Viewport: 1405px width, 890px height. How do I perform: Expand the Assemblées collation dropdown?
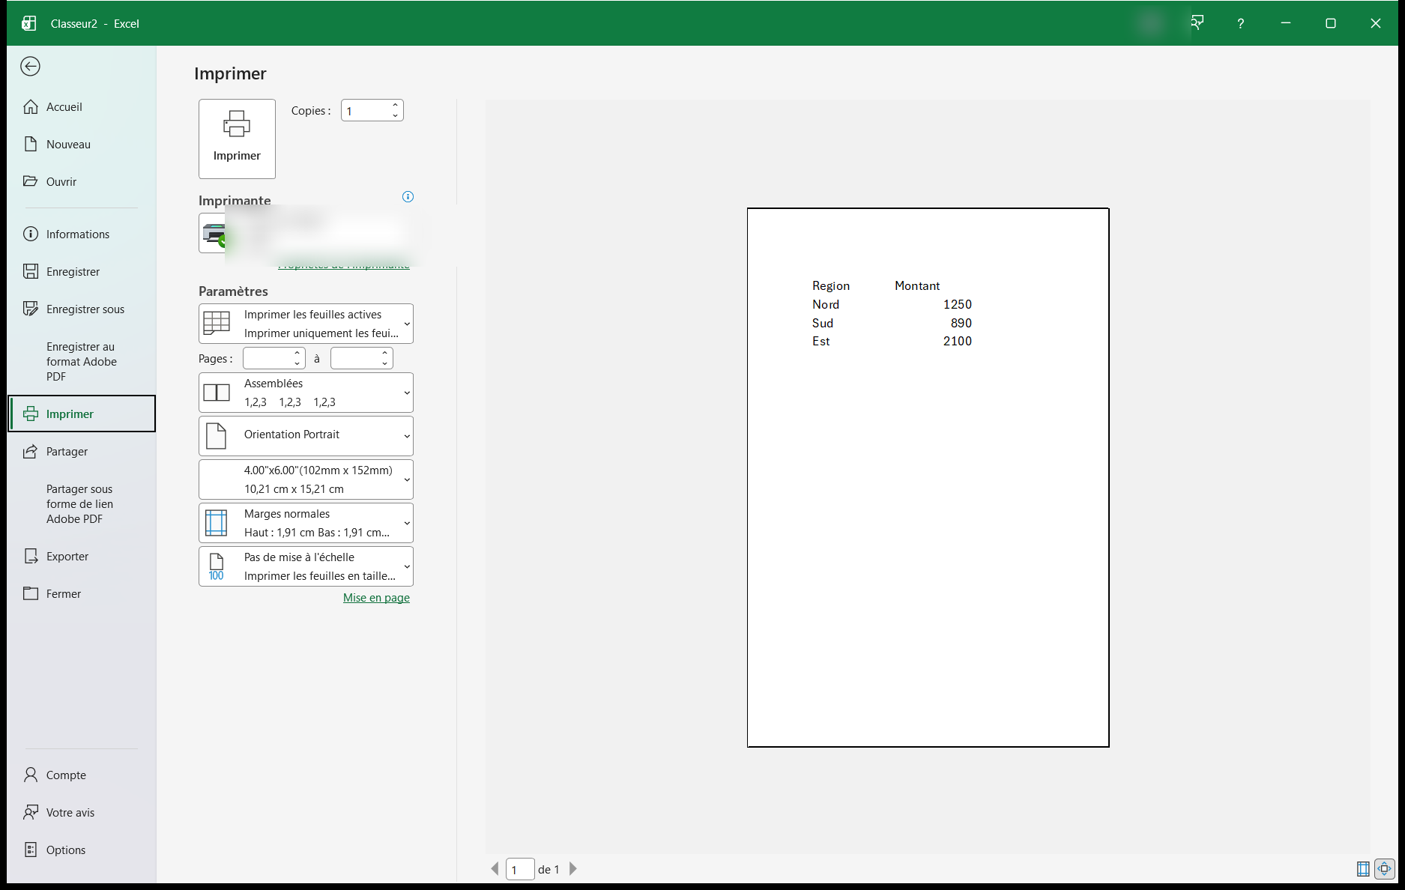306,393
